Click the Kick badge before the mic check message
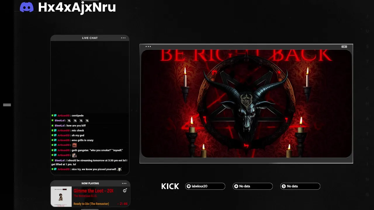Image resolution: width=374 pixels, height=210 pixels. 53,131
